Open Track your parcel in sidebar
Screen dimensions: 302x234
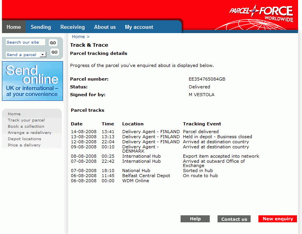tap(26, 120)
